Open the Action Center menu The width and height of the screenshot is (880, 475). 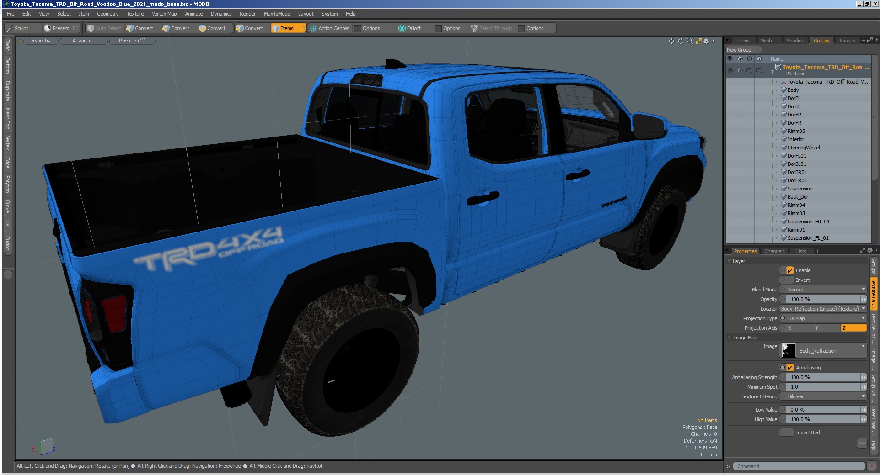(329, 28)
